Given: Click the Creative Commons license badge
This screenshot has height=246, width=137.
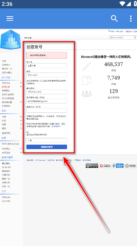Looking at the screenshot, I should pos(92,166).
